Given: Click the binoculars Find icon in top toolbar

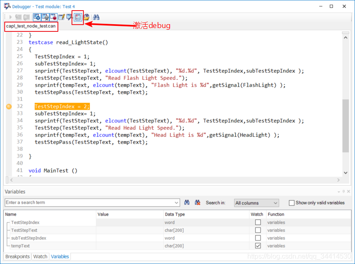Looking at the screenshot, I should click(96, 17).
